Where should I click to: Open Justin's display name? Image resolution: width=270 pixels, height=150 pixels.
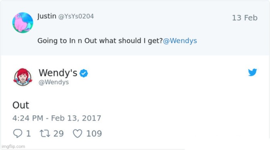click(47, 16)
